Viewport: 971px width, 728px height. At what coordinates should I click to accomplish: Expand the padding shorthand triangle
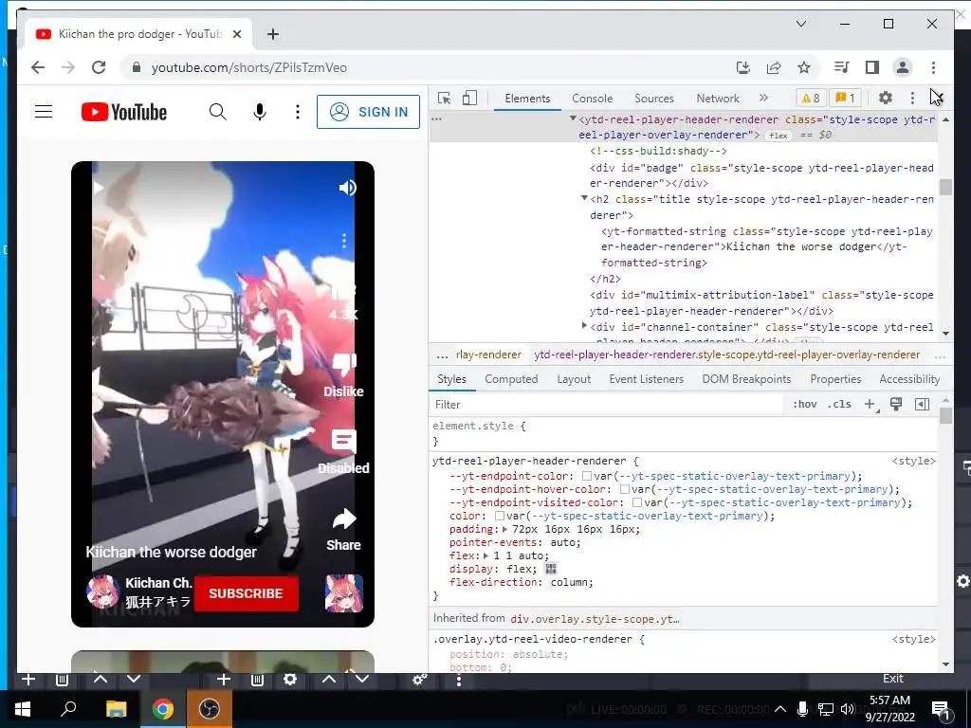[504, 529]
